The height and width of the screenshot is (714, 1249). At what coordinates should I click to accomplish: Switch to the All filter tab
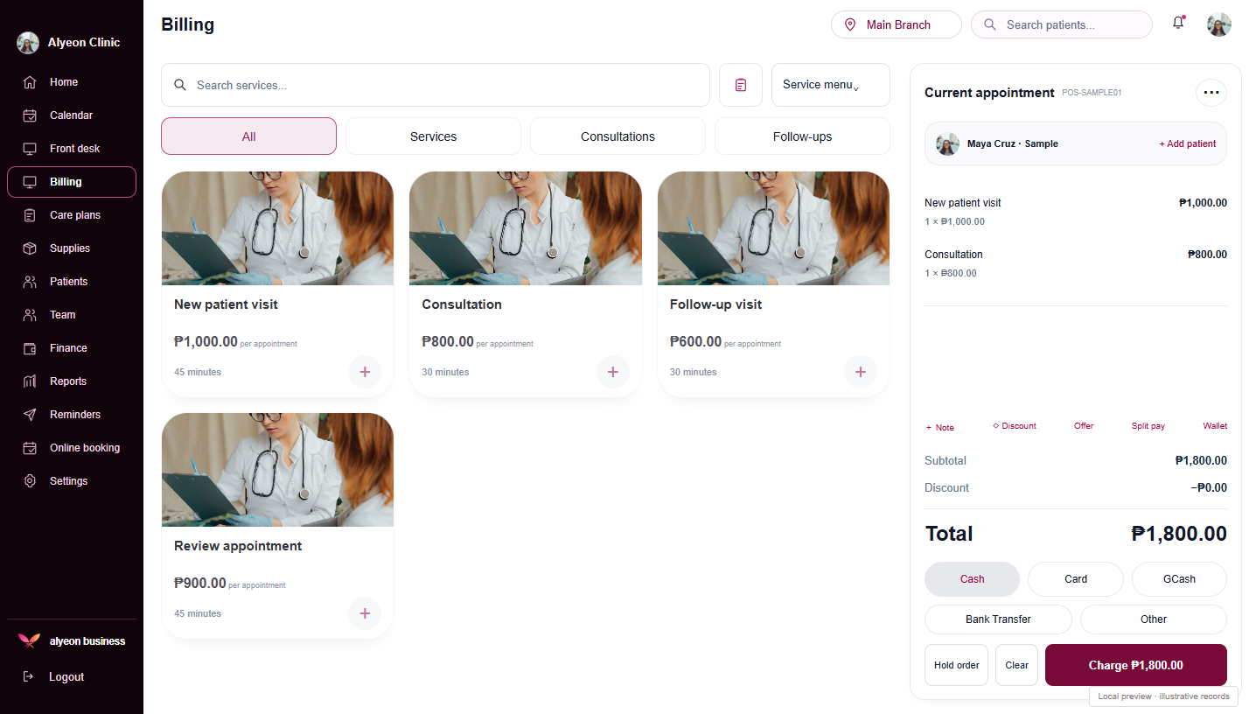click(x=248, y=136)
